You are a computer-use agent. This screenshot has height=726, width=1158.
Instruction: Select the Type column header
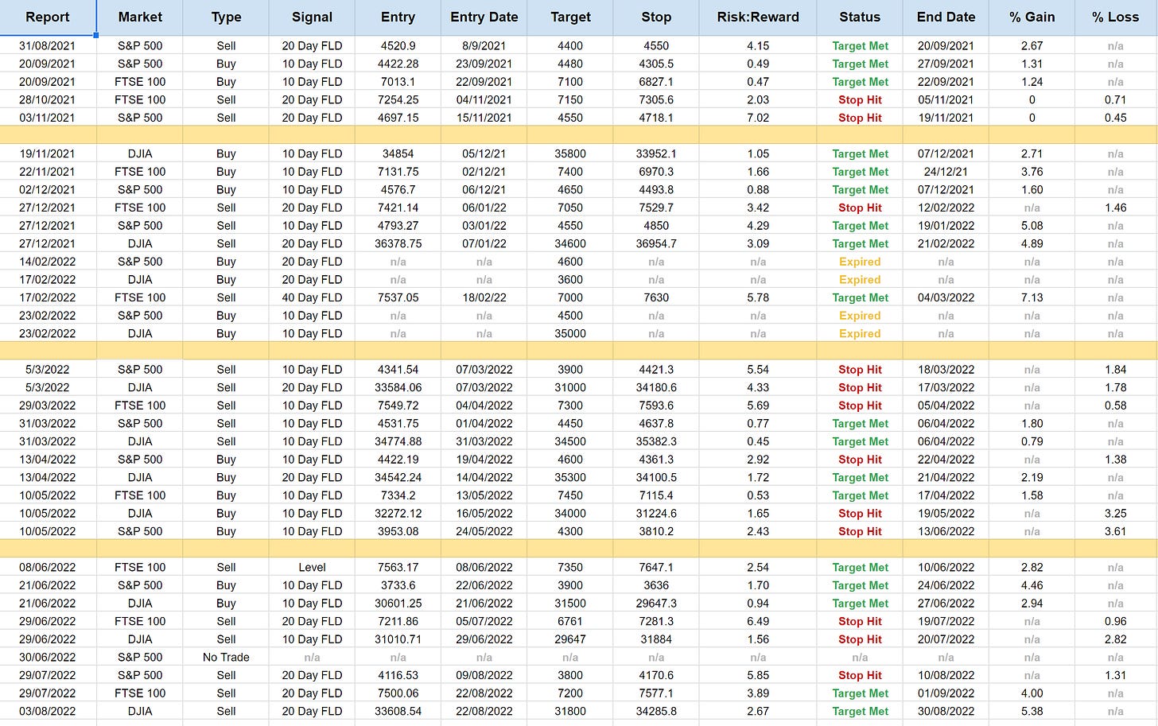[226, 17]
